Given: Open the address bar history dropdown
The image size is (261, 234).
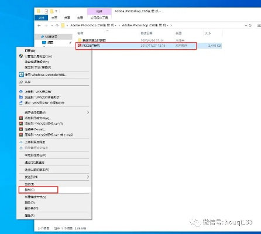Looking at the screenshot, I should pyautogui.click(x=246, y=26).
